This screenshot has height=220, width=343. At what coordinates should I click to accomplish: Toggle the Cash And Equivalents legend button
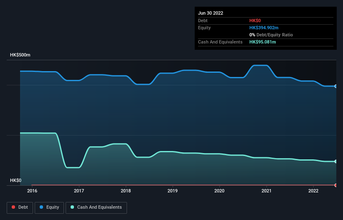pyautogui.click(x=96, y=207)
